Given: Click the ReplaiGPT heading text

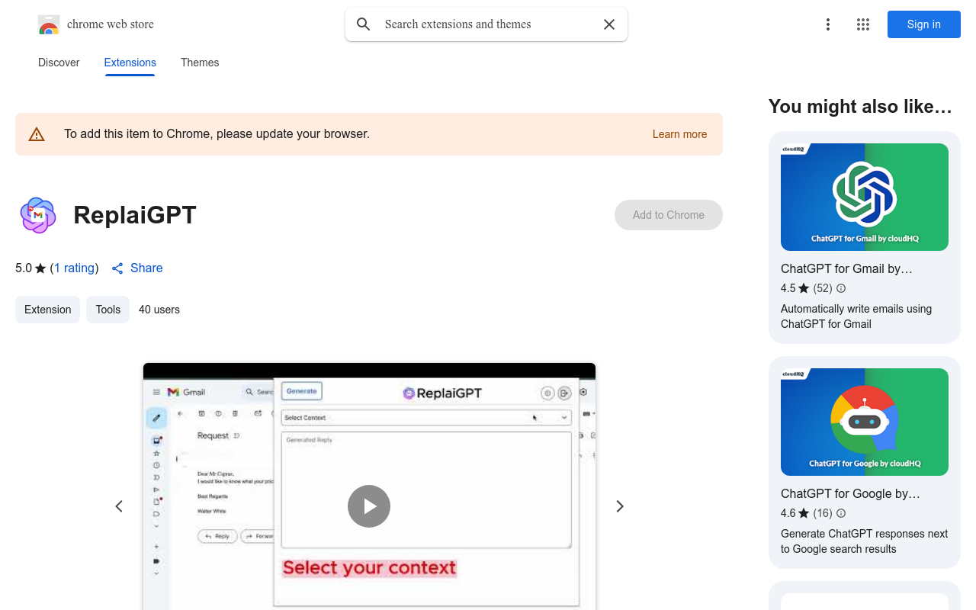Looking at the screenshot, I should pyautogui.click(x=135, y=215).
